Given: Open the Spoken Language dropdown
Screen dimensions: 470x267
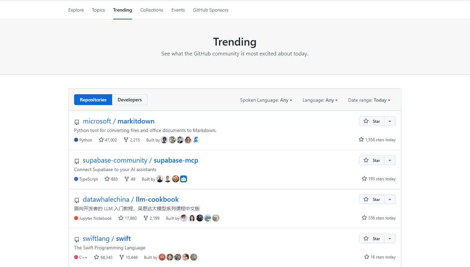Looking at the screenshot, I should (266, 100).
